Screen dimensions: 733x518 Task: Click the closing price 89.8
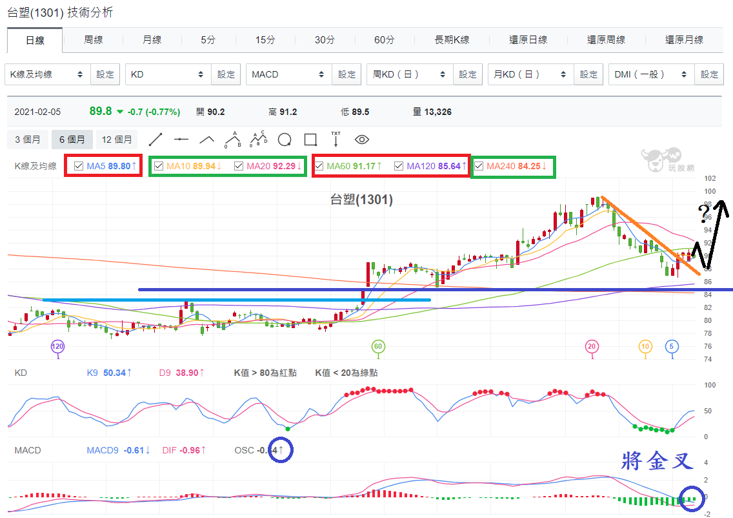[101, 111]
